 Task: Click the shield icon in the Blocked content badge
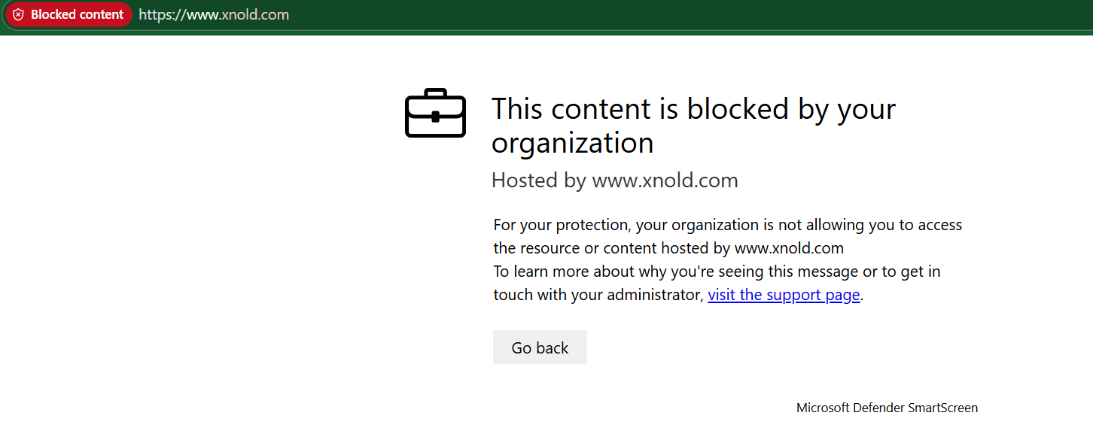click(x=19, y=15)
